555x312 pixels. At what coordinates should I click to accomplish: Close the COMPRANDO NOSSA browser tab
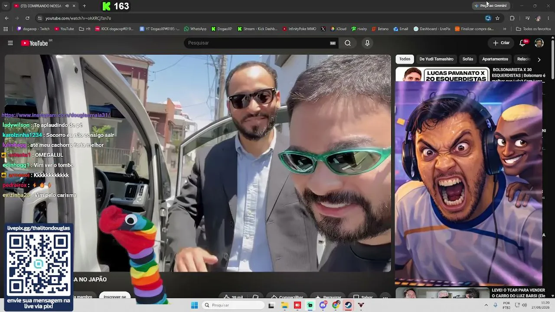point(74,6)
